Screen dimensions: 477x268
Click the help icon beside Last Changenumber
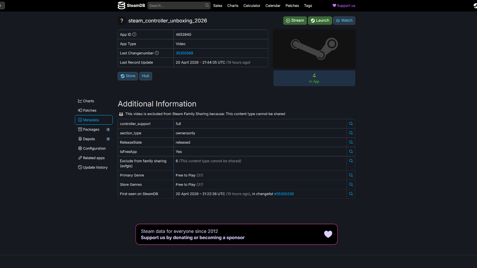coord(157,53)
